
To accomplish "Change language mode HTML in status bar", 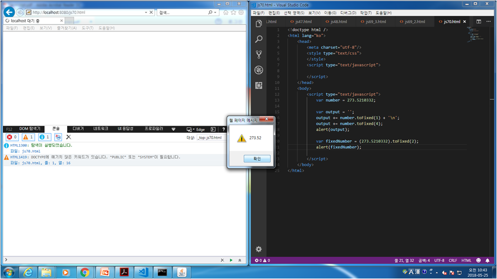I will [x=466, y=260].
